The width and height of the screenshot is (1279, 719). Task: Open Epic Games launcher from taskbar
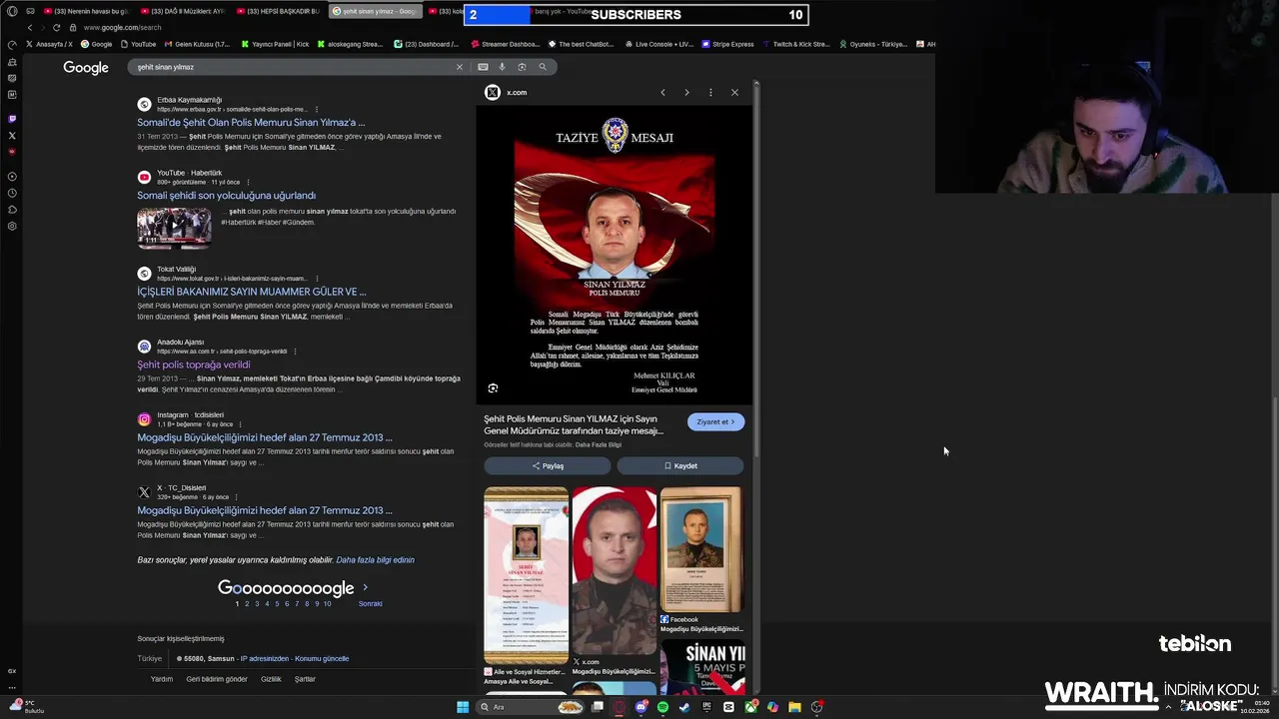706,707
